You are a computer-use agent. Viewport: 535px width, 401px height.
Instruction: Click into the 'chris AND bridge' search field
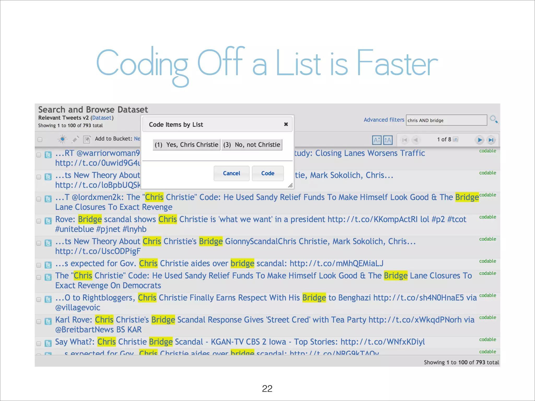446,120
